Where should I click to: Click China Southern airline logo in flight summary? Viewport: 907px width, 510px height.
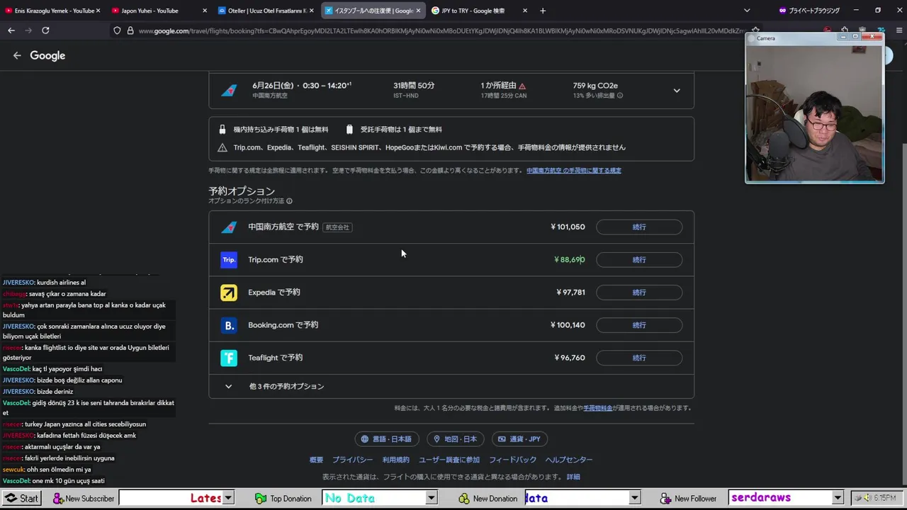point(229,91)
